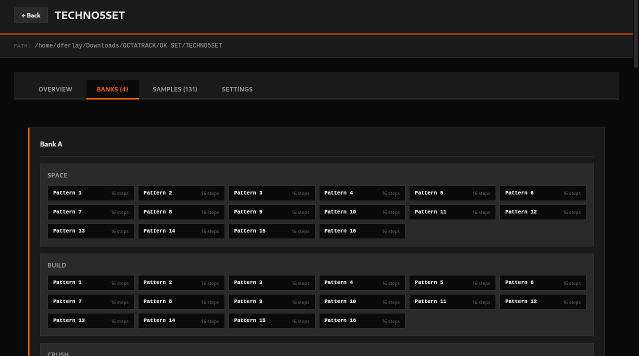Open Pattern 6 in SPACE section
The image size is (639, 356).
[542, 193]
